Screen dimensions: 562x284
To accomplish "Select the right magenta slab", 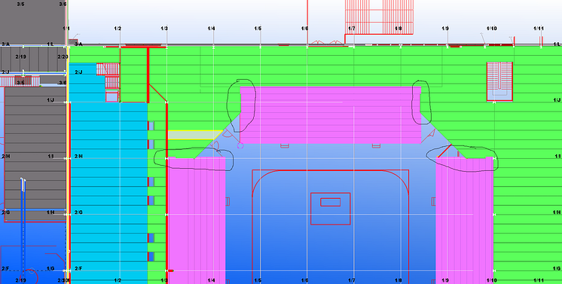I will coord(465,221).
